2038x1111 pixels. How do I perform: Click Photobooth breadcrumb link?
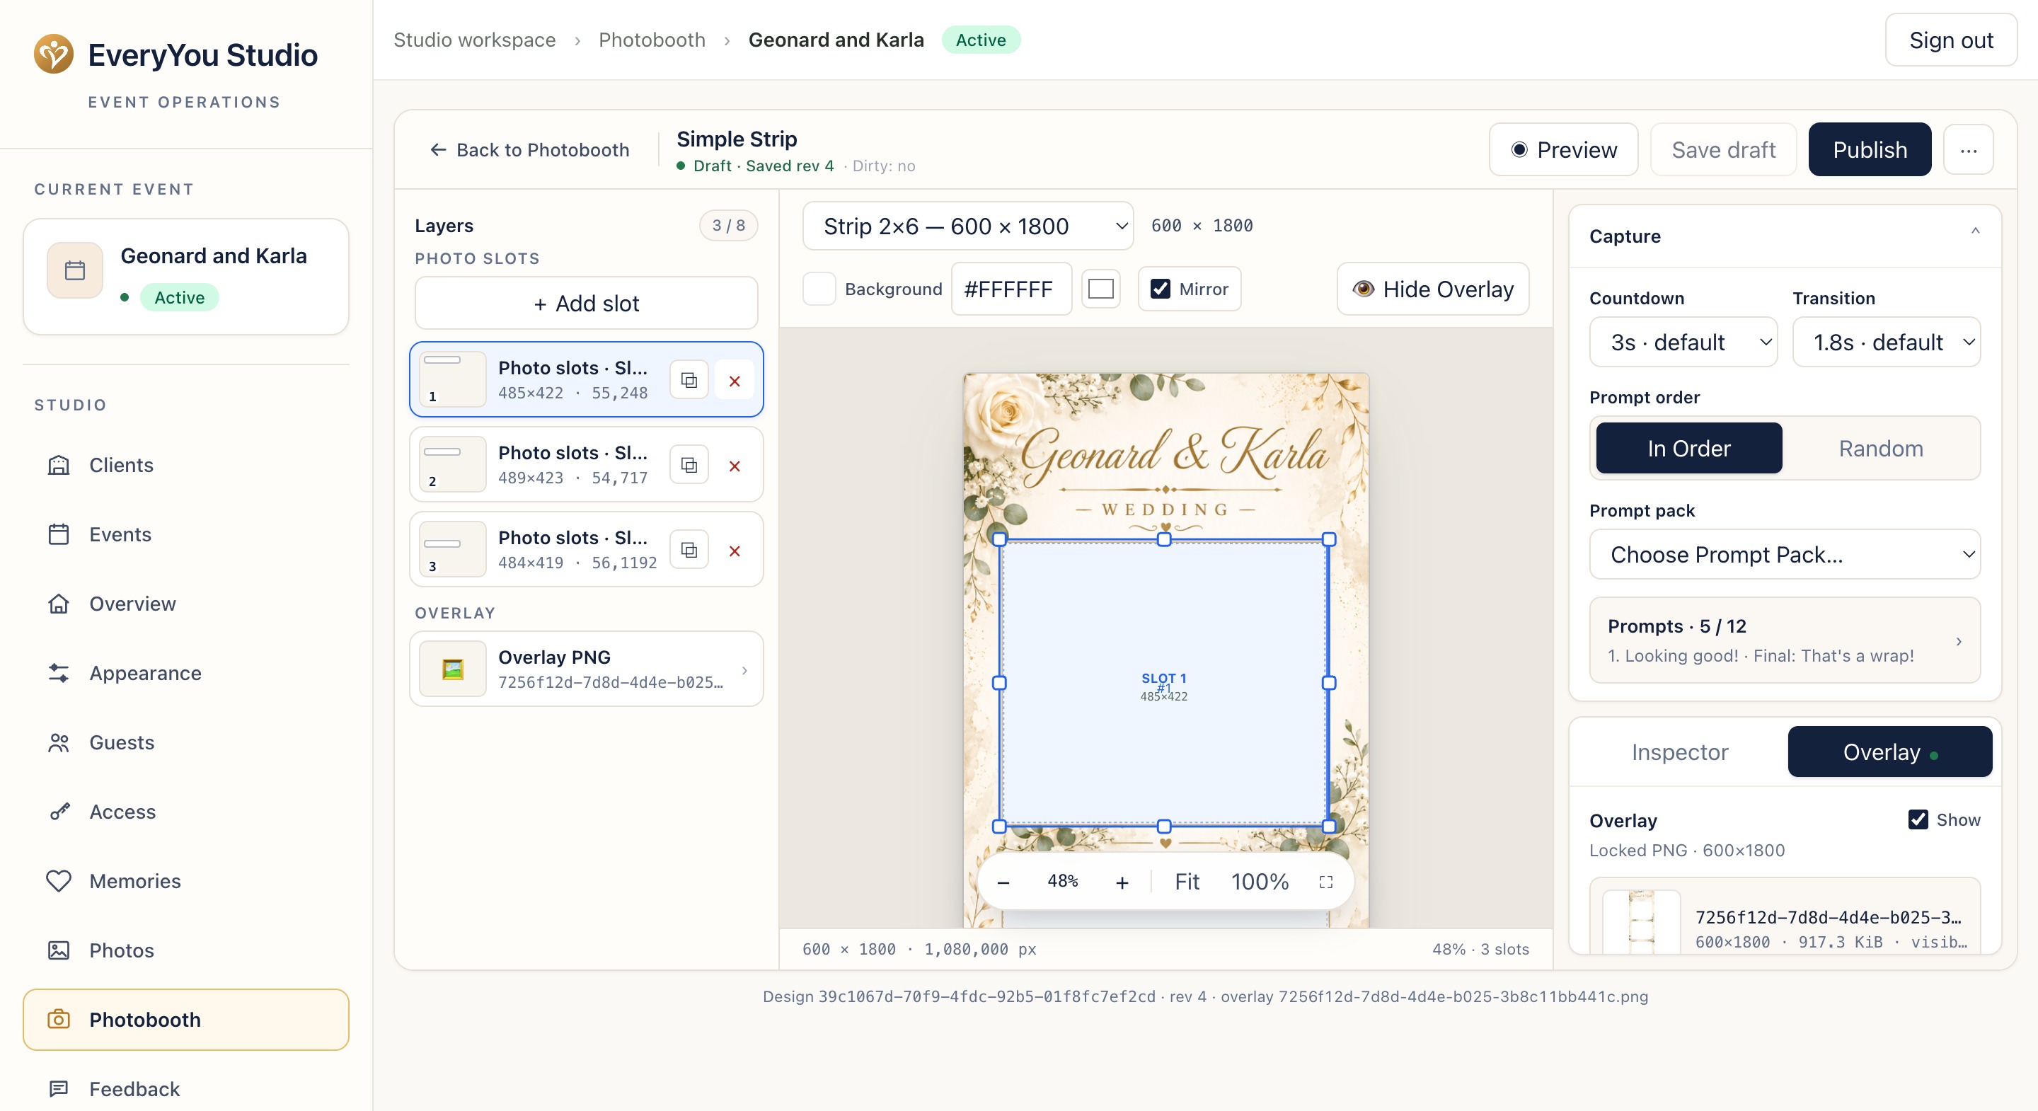652,40
